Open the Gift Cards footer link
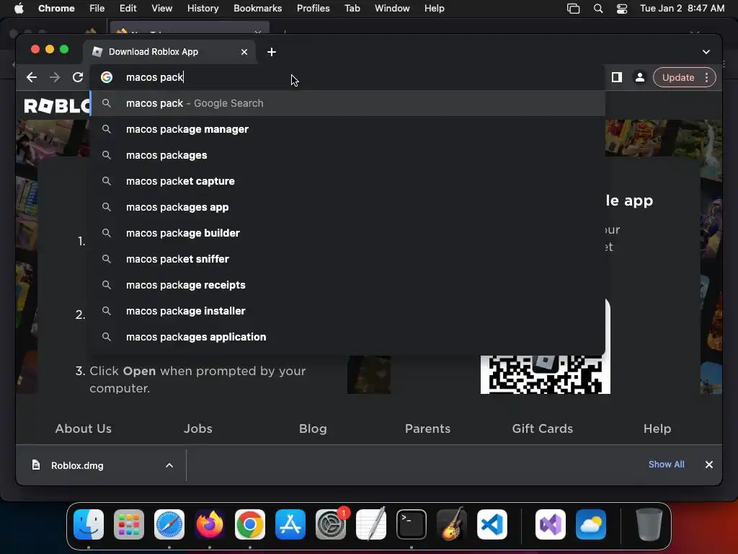The width and height of the screenshot is (738, 554). 543,428
